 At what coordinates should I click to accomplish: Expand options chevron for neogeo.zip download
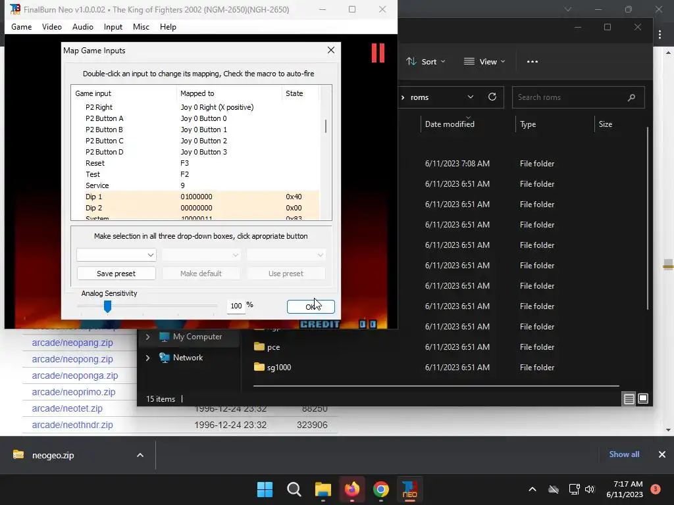(140, 455)
